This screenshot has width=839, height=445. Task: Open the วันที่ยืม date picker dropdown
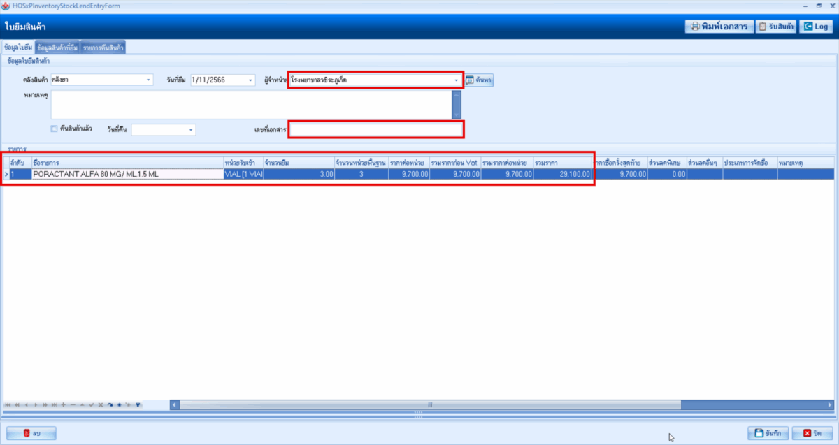[251, 80]
